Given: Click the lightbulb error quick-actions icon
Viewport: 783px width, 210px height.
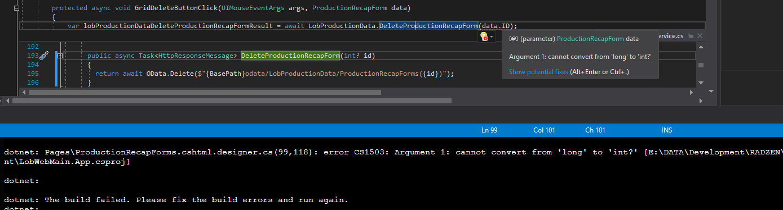Looking at the screenshot, I should [x=484, y=36].
